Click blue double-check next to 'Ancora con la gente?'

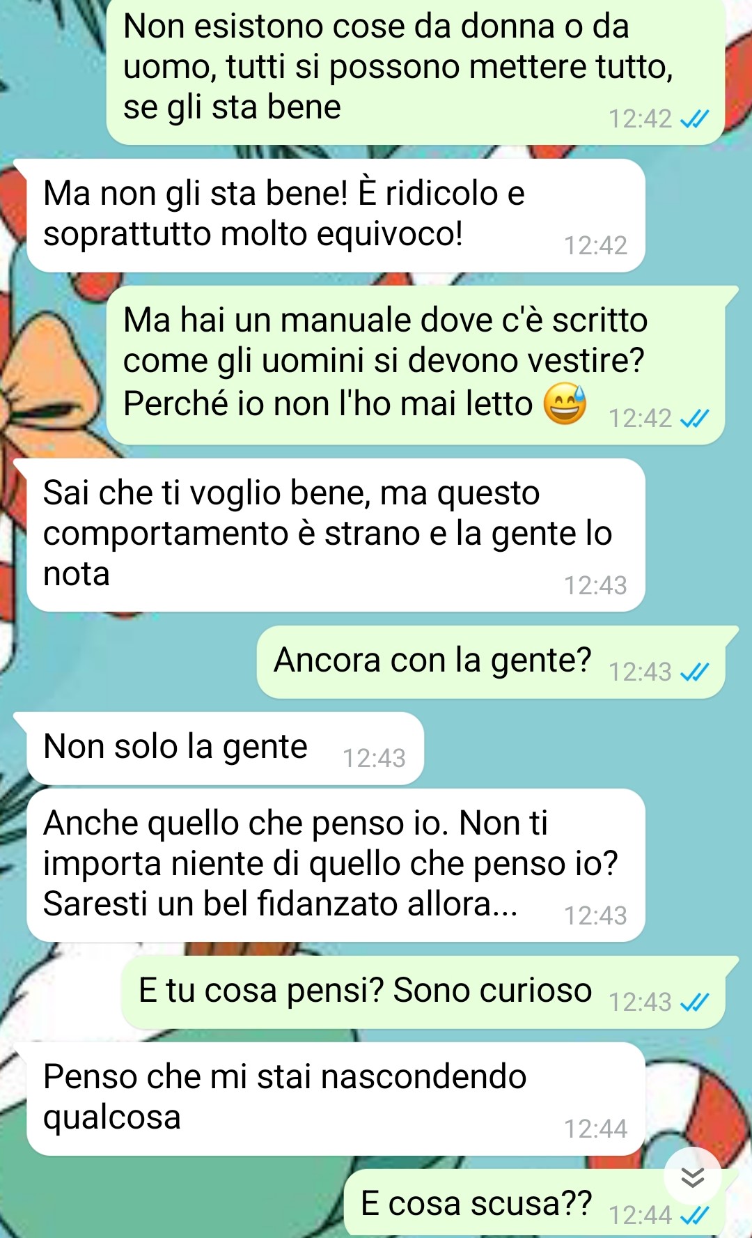(694, 672)
